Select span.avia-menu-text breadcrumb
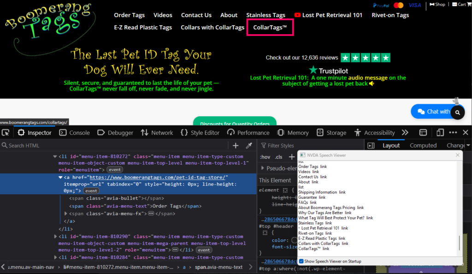Image resolution: width=472 pixels, height=274 pixels. coord(218,267)
